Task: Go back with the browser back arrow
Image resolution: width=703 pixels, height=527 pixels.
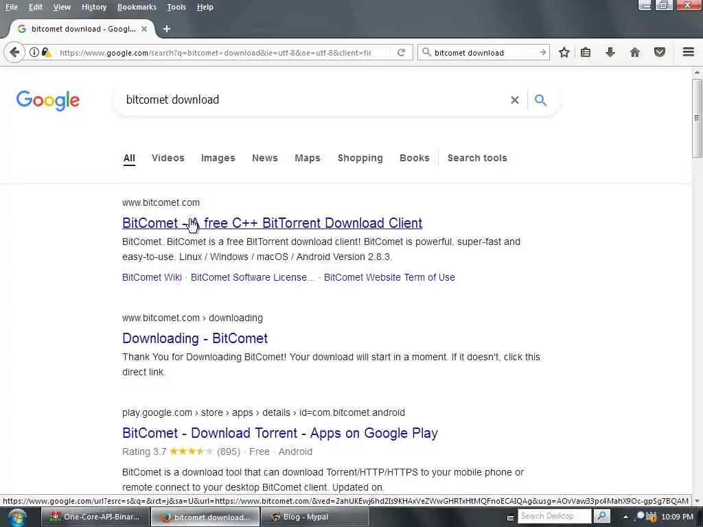Action: [x=14, y=52]
